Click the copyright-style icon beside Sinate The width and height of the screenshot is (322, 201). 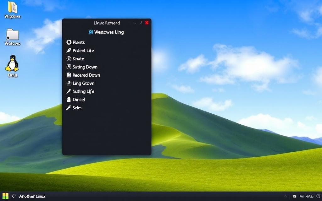click(69, 59)
